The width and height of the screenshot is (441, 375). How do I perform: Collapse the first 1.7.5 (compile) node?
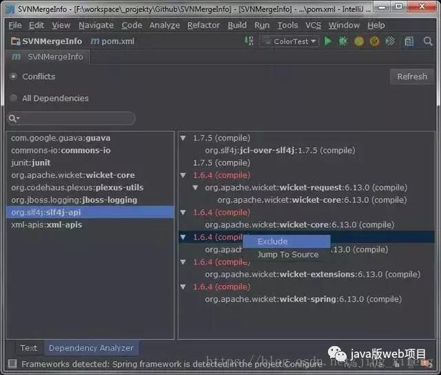tap(183, 138)
